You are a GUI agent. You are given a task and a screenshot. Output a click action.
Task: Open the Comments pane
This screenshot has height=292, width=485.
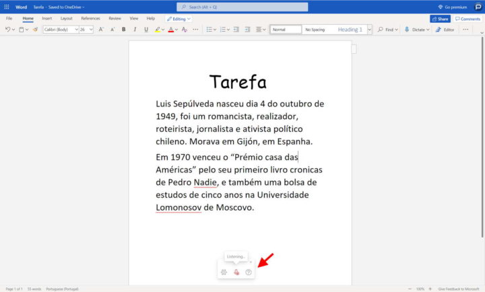pyautogui.click(x=467, y=19)
